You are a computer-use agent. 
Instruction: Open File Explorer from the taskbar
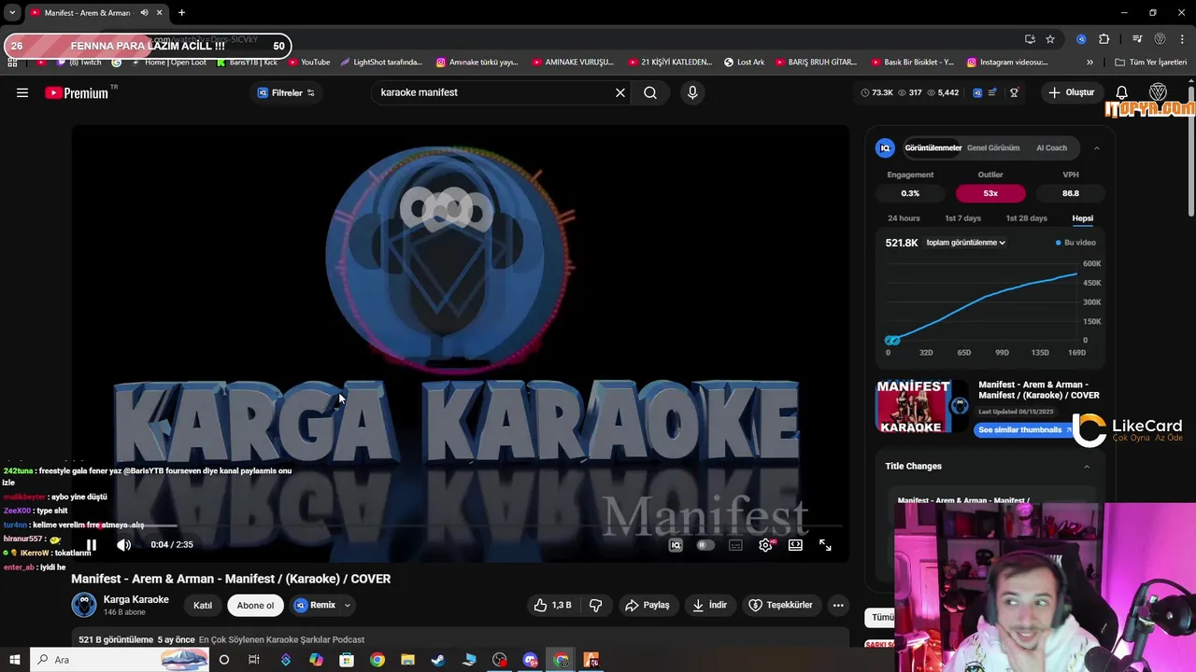[x=407, y=660]
